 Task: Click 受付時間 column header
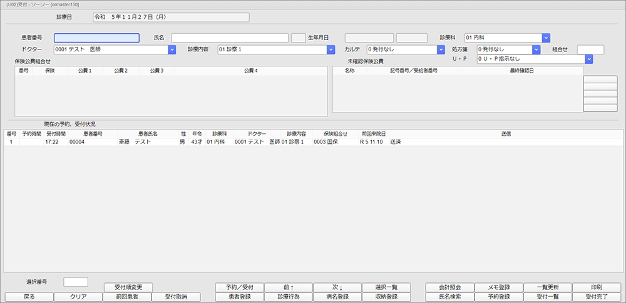tap(56, 134)
